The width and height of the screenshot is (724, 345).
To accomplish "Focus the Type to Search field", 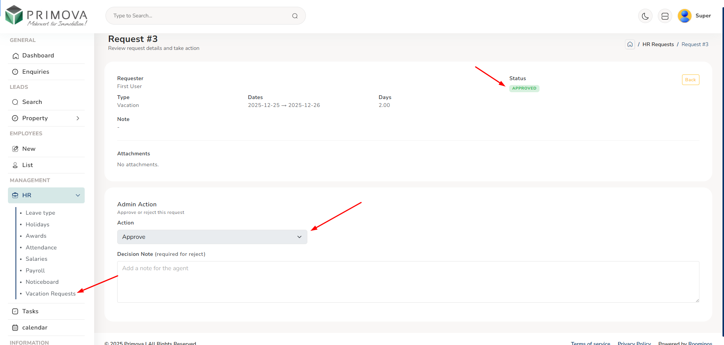I will tap(200, 16).
